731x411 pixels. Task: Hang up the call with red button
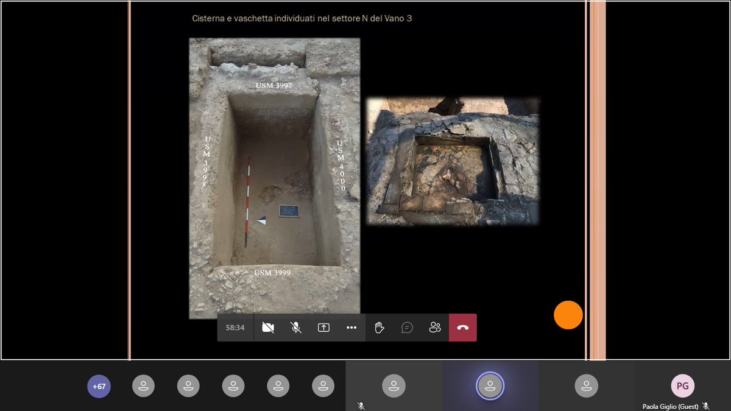[x=463, y=328]
